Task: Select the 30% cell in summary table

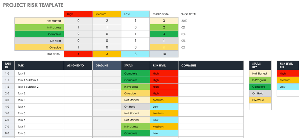Action: coord(184,21)
